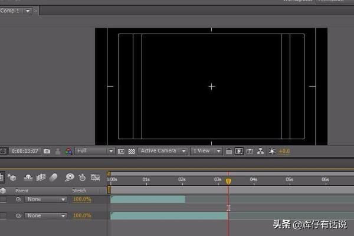Toggle the first layer's 3D switch box
This screenshot has height=236, width=354.
[x=3, y=199]
